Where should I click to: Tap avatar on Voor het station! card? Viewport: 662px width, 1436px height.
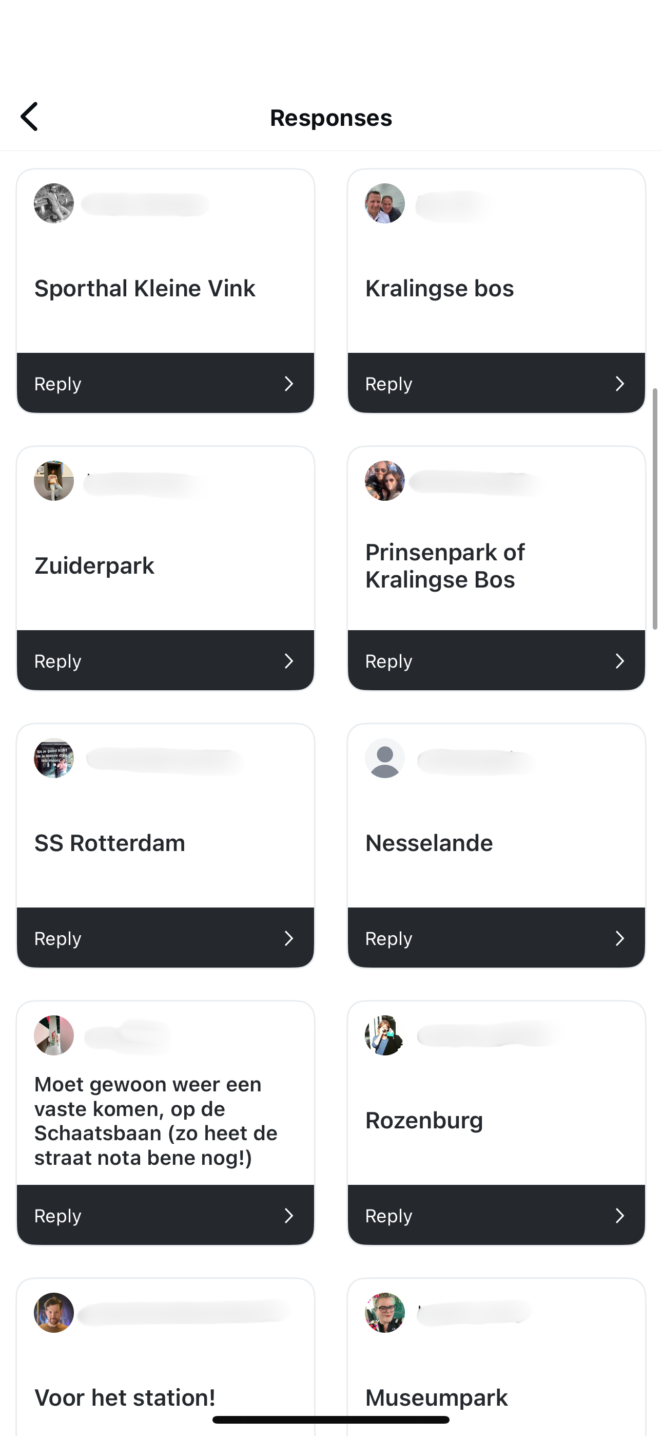click(54, 1313)
